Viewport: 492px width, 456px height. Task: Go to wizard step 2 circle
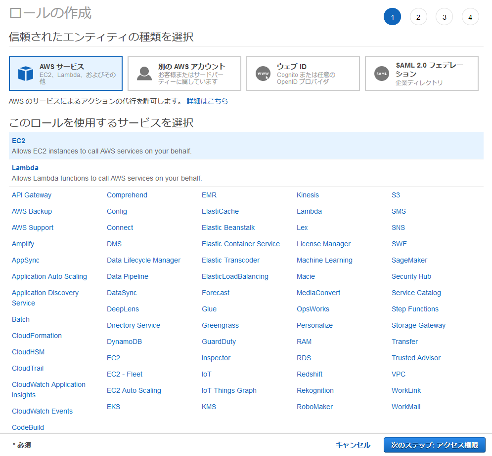click(x=418, y=17)
